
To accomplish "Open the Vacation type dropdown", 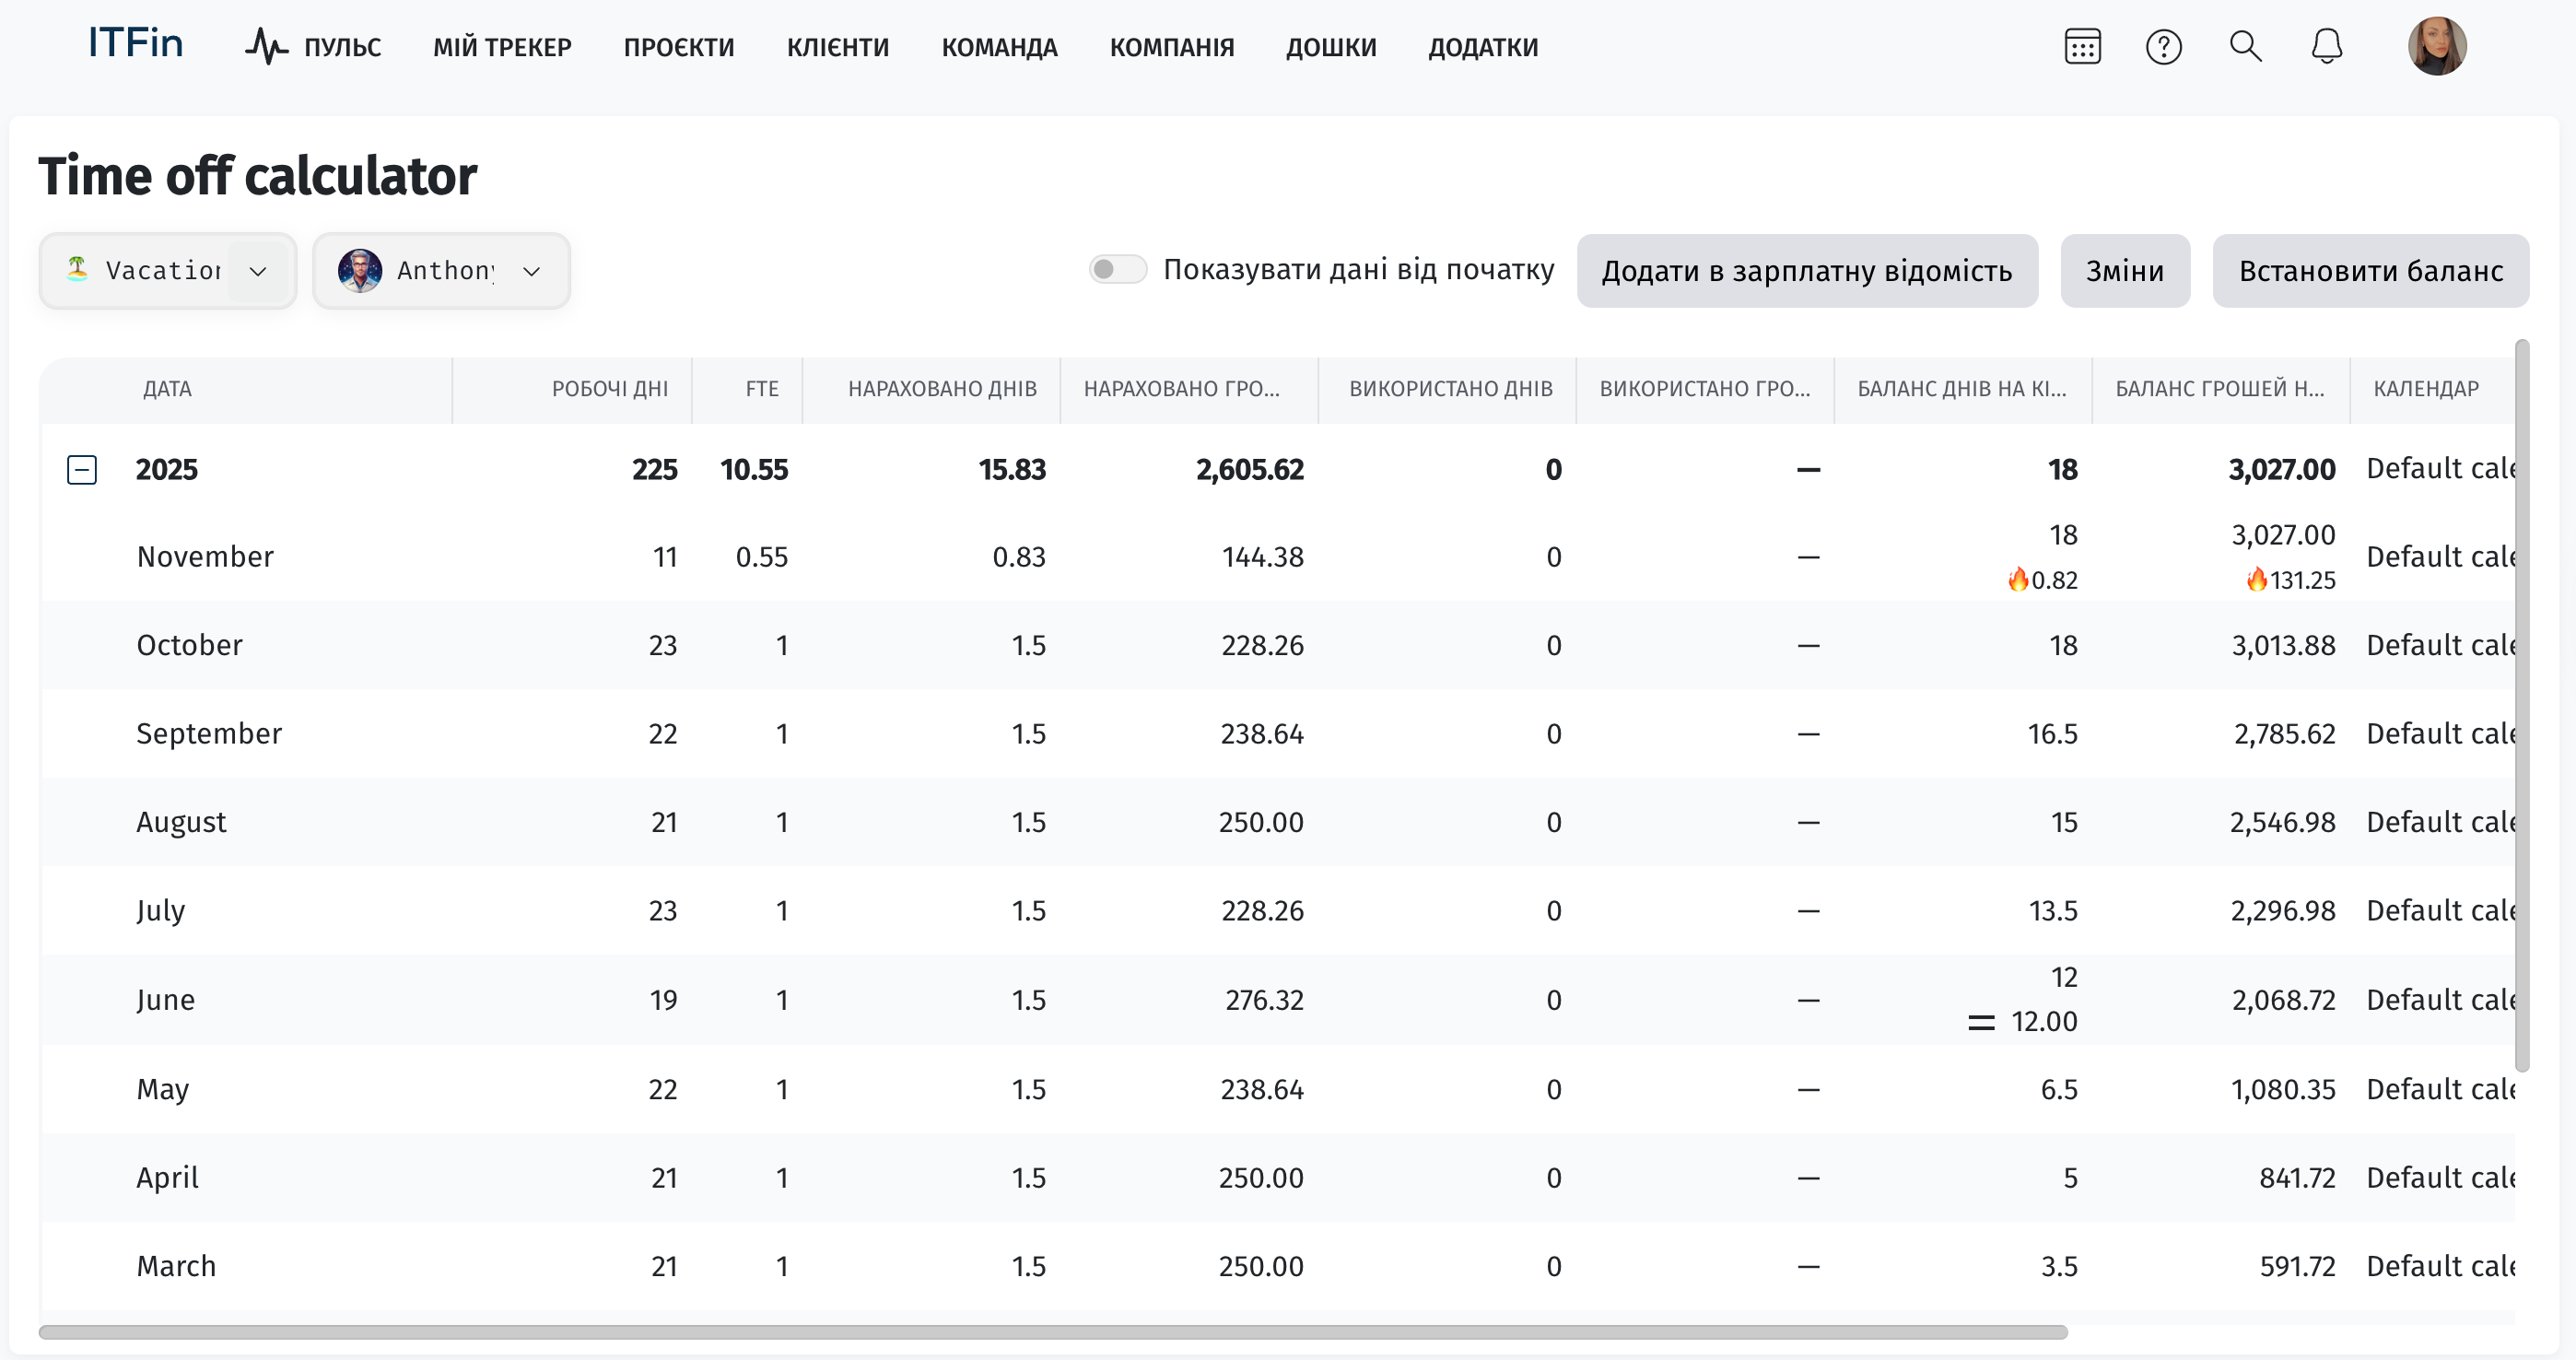I will click(167, 271).
